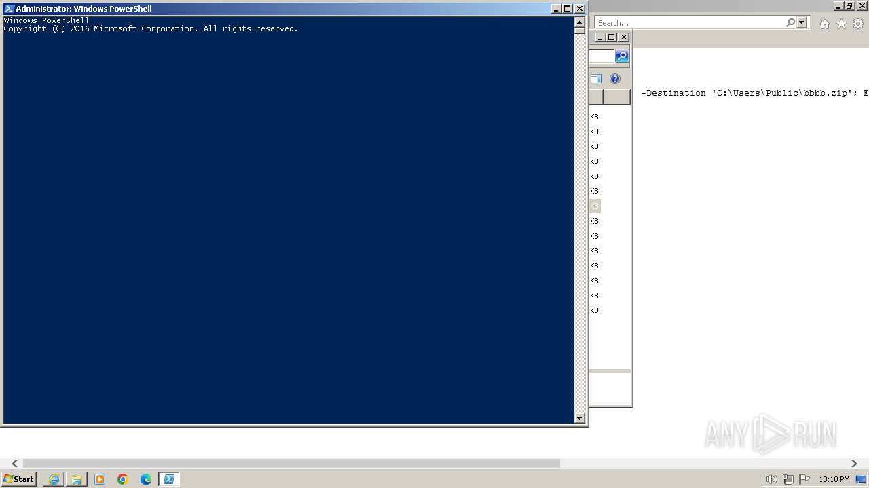
Task: Open Windows Media Player taskbar icon
Action: click(x=100, y=479)
